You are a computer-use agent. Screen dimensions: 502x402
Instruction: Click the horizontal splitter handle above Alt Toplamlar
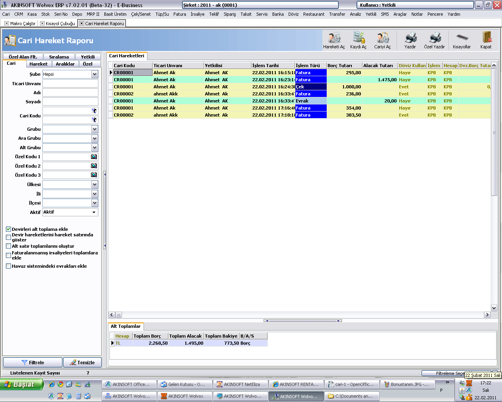(x=303, y=321)
